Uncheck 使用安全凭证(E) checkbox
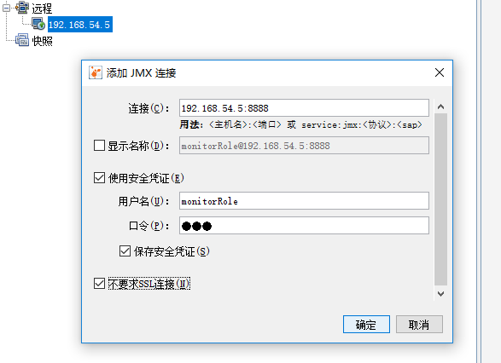Viewport: 501px width, 363px height. tap(99, 178)
